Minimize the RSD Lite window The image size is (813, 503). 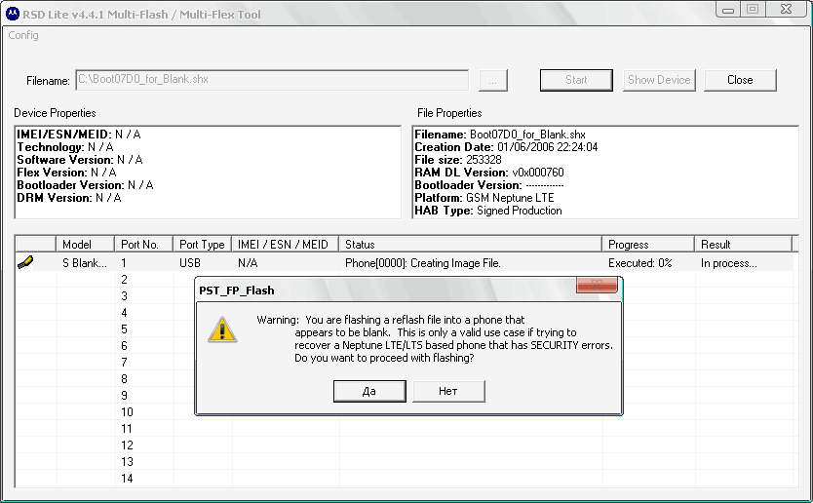pos(728,9)
